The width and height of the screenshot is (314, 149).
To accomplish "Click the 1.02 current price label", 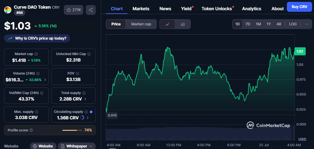I will click(x=300, y=51).
